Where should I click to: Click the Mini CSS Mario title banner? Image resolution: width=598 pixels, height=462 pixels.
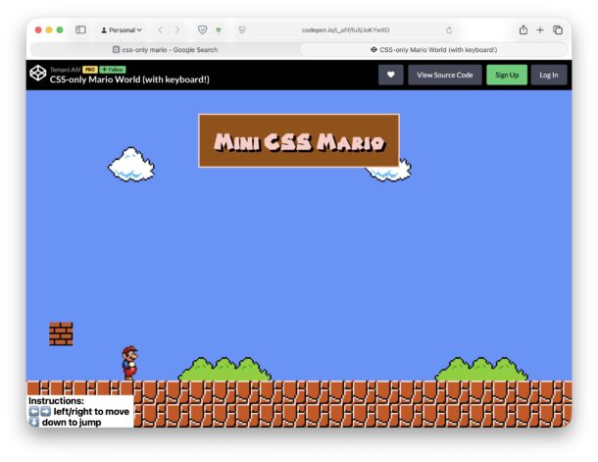(298, 141)
